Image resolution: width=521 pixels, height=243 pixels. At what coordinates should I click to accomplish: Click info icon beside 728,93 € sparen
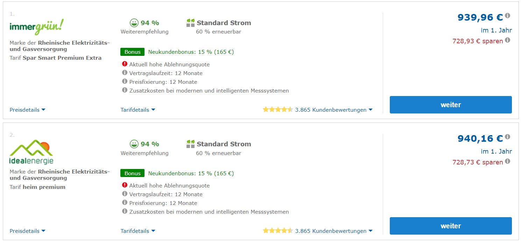pyautogui.click(x=508, y=40)
